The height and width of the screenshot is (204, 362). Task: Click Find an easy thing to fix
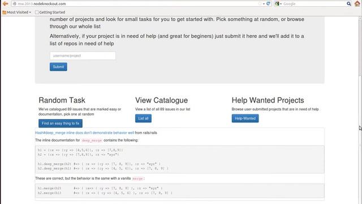coord(61,124)
